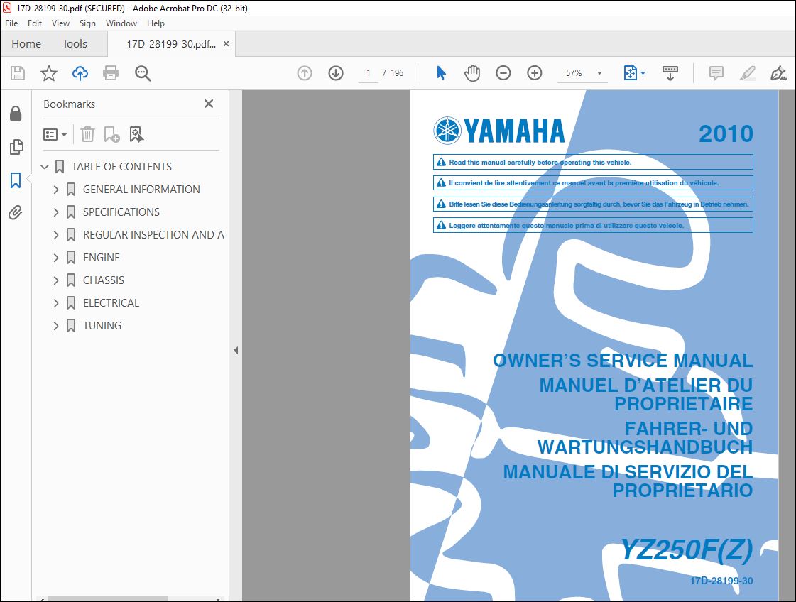Expand the SPECIFICATIONS bookmark
The height and width of the screenshot is (602, 796).
click(x=56, y=212)
